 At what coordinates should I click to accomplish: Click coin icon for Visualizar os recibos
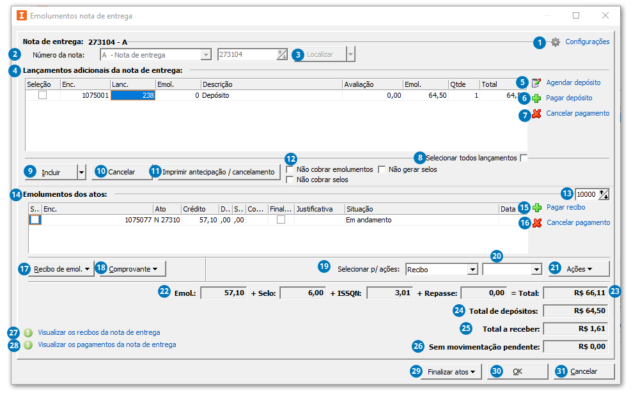(x=28, y=333)
